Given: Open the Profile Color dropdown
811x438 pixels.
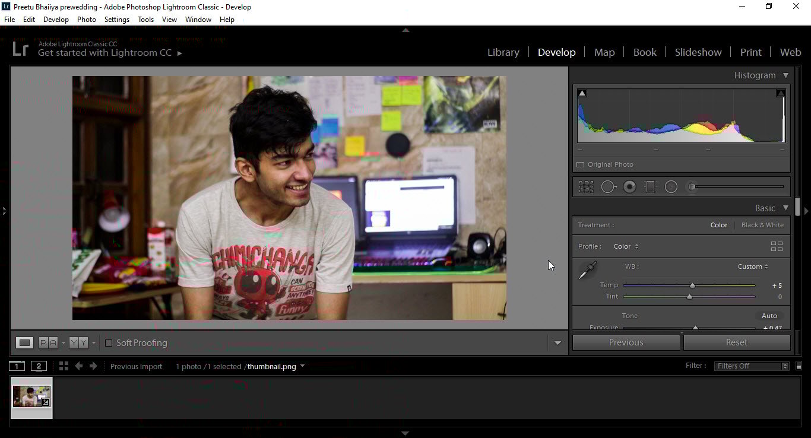Looking at the screenshot, I should 626,246.
